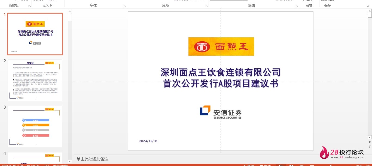Open the 剪贴板 group dialog launcher
372x166 pixels.
tap(29, 6)
